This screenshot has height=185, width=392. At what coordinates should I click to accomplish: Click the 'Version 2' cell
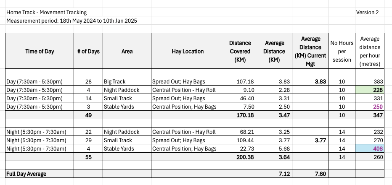pos(370,12)
